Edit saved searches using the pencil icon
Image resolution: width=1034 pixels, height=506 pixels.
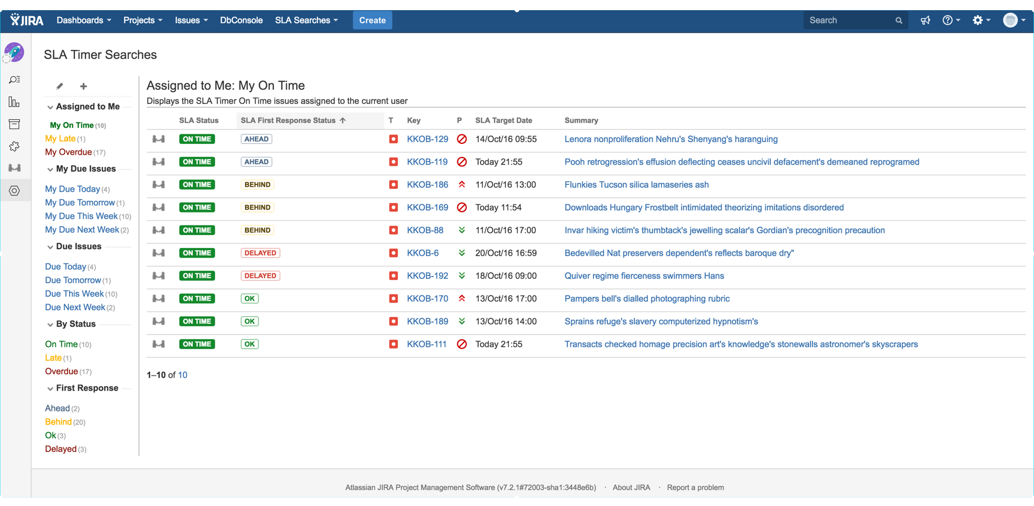(59, 86)
